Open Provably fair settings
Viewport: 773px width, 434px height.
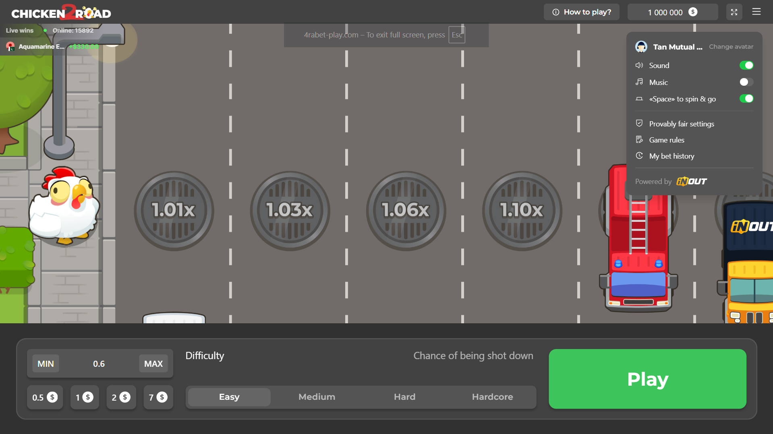click(x=681, y=124)
